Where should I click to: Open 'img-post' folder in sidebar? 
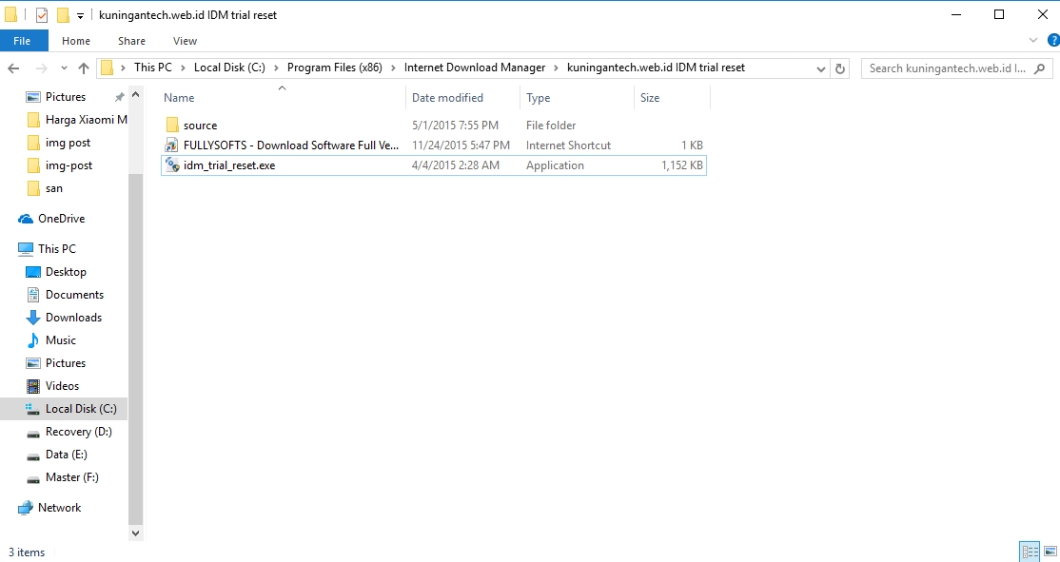point(60,165)
